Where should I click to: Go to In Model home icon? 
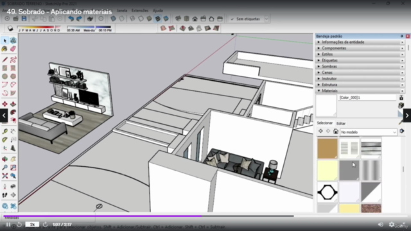pyautogui.click(x=336, y=132)
